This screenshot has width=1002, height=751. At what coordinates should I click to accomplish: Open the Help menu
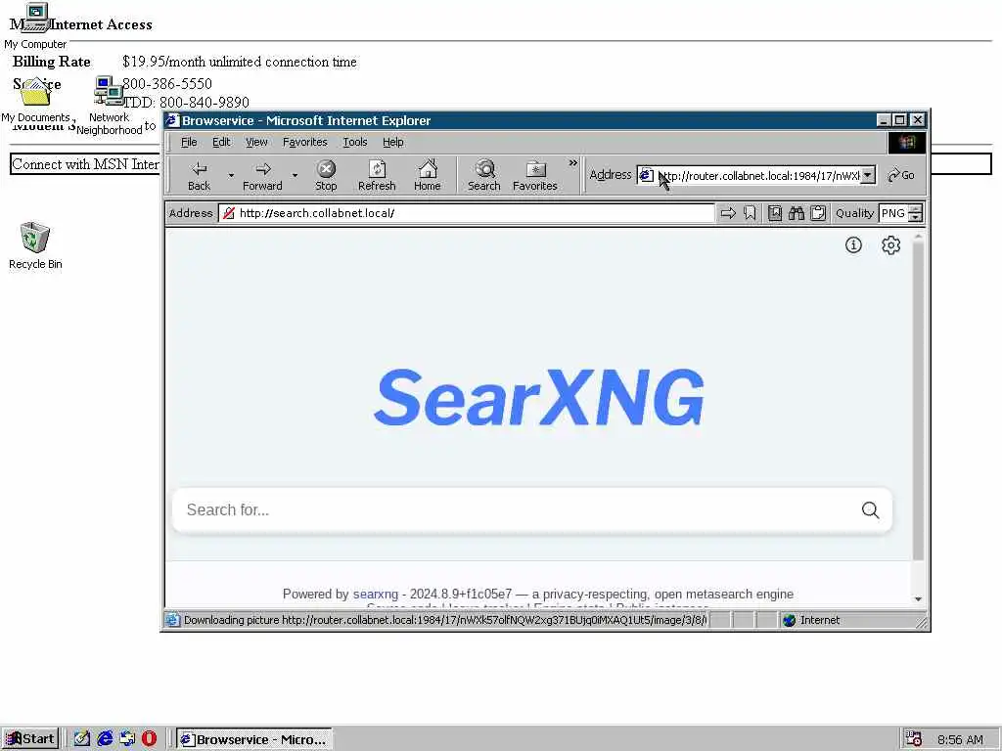[x=393, y=142]
